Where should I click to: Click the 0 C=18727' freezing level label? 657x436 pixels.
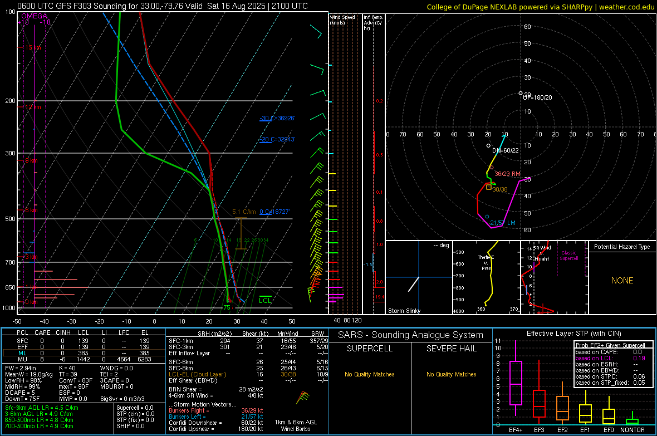click(274, 212)
